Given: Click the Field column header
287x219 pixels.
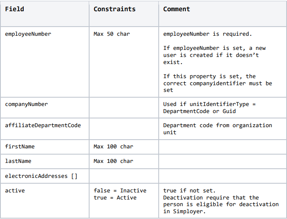Looking at the screenshot, I should tap(15, 9).
